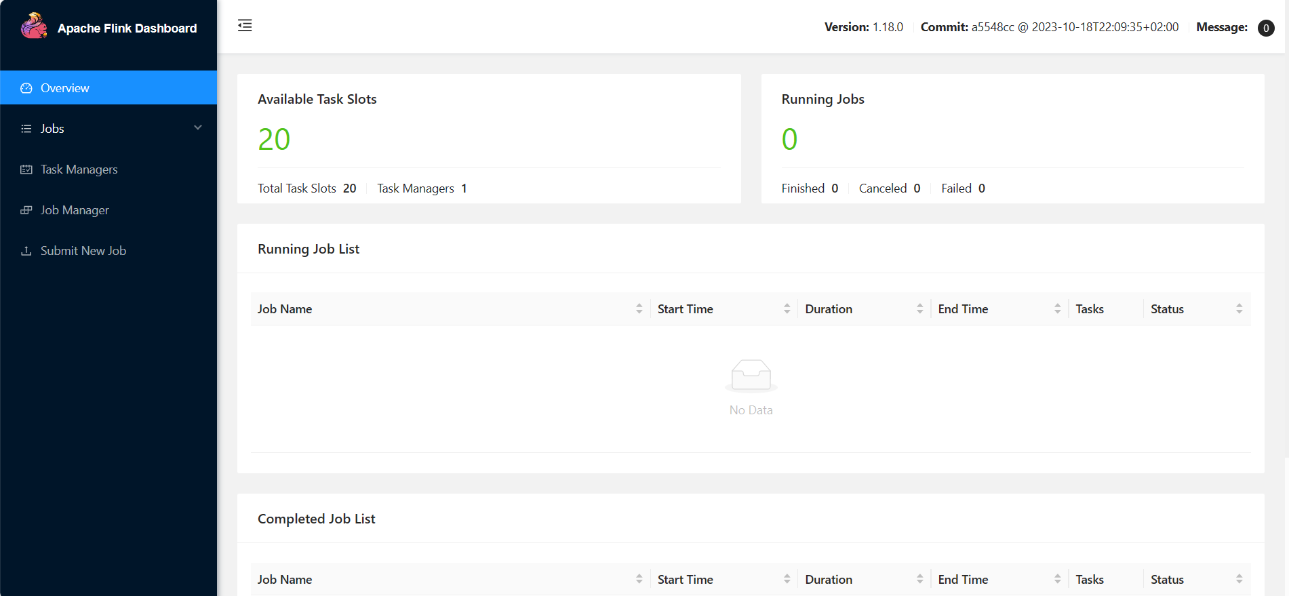Click the Apache Flink squirrel logo

(34, 26)
